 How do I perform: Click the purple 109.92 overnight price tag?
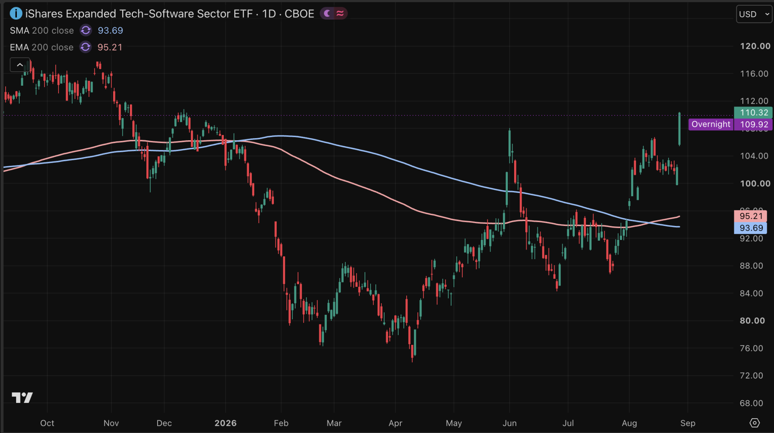tap(753, 124)
